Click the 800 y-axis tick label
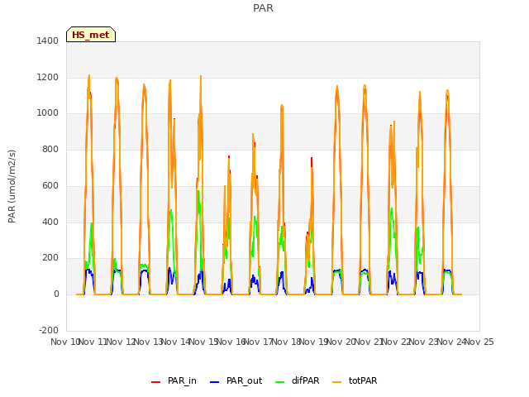This screenshot has height=397, width=529. point(50,149)
